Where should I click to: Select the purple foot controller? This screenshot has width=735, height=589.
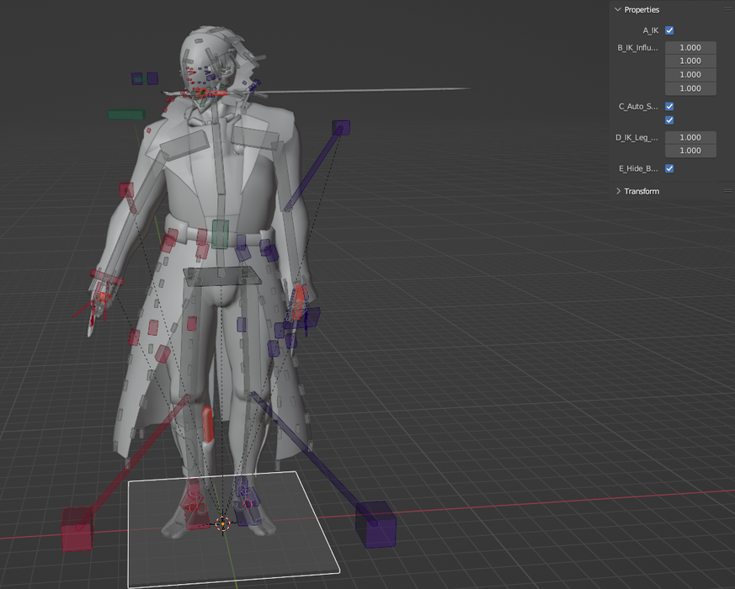[247, 501]
